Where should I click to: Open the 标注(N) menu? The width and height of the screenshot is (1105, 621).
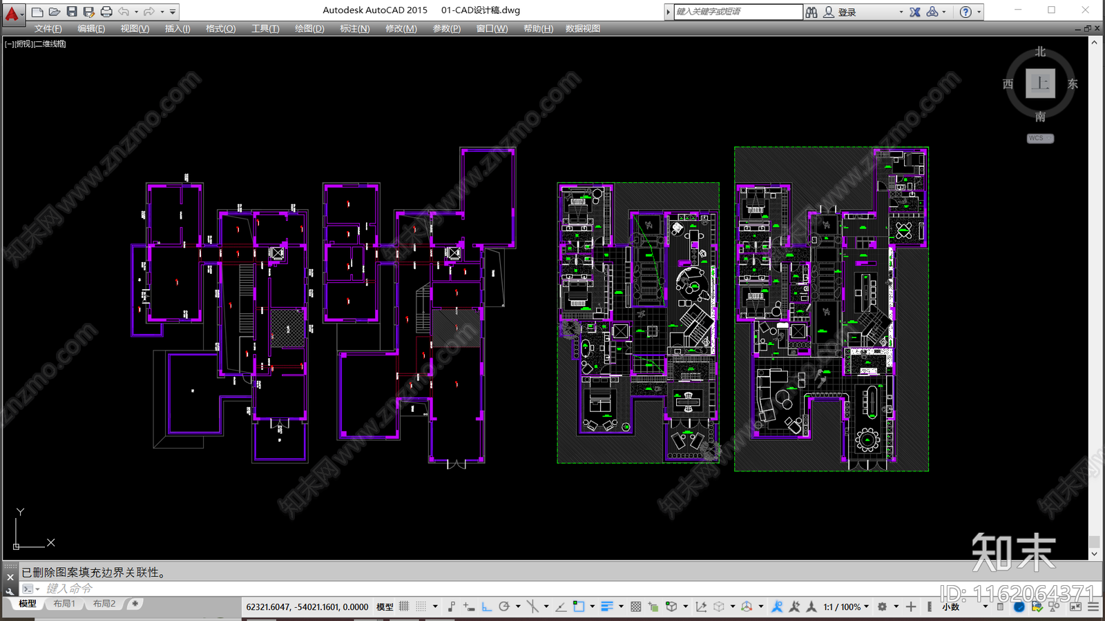click(354, 28)
